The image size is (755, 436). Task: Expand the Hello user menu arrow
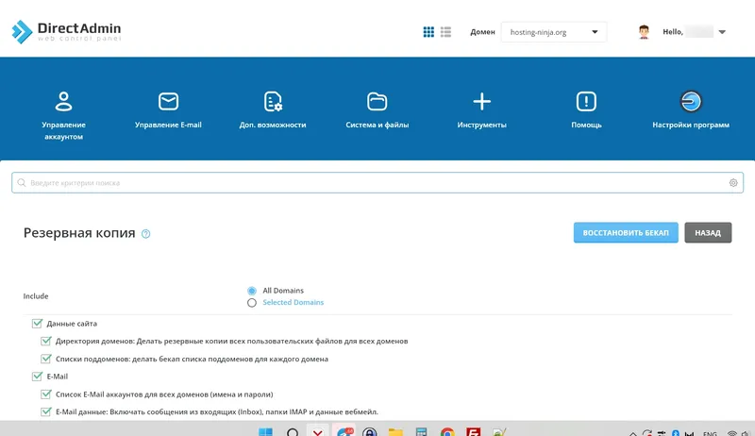click(722, 32)
